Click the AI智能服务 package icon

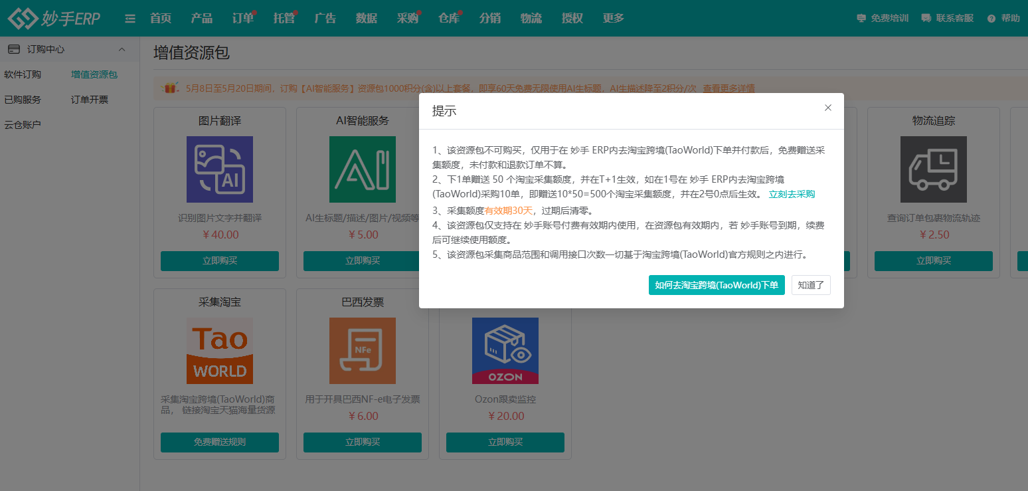pyautogui.click(x=363, y=169)
